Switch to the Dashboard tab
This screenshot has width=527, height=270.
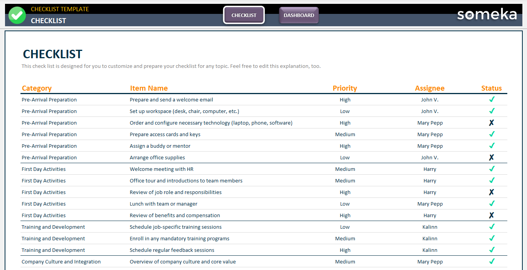click(299, 15)
